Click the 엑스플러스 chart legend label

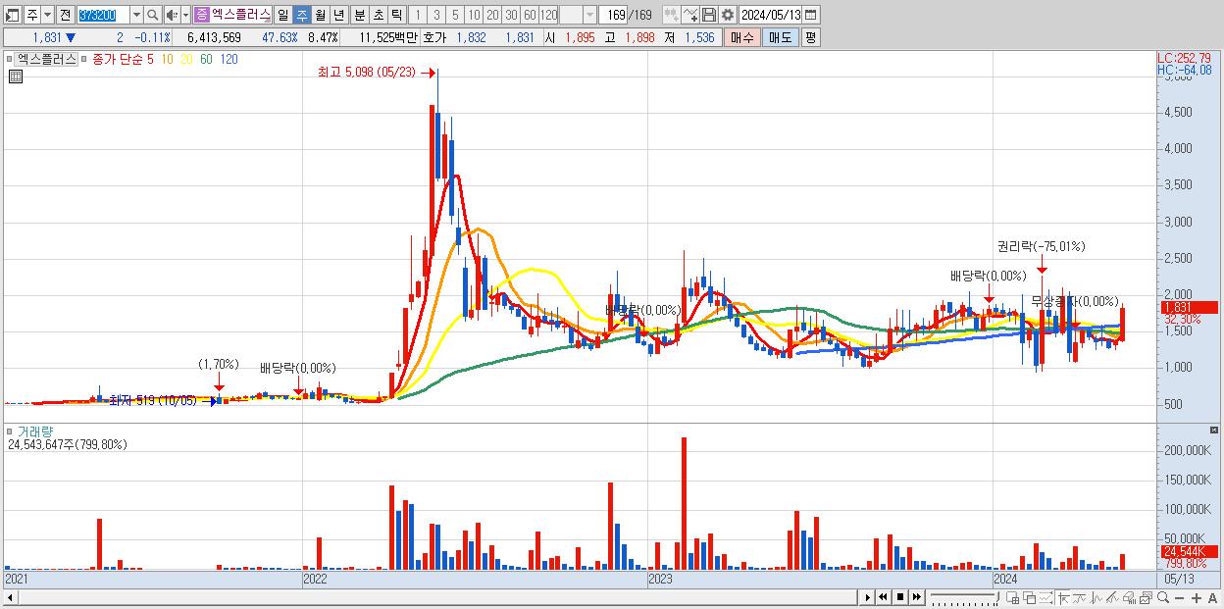(x=47, y=59)
